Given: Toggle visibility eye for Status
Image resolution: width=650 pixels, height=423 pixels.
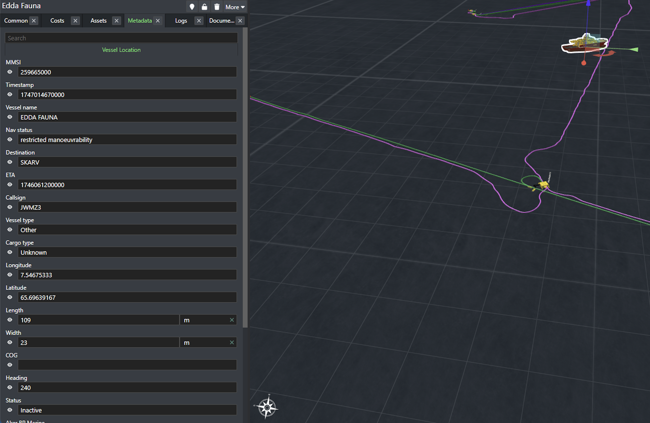Looking at the screenshot, I should (10, 410).
